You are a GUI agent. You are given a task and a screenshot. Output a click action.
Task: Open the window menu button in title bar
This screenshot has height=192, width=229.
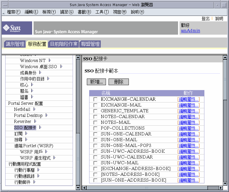pos(5,5)
